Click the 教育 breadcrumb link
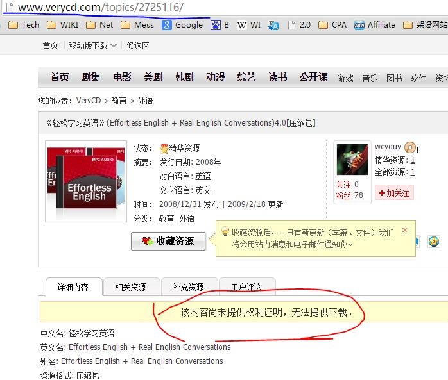The width and height of the screenshot is (448, 380). [119, 101]
